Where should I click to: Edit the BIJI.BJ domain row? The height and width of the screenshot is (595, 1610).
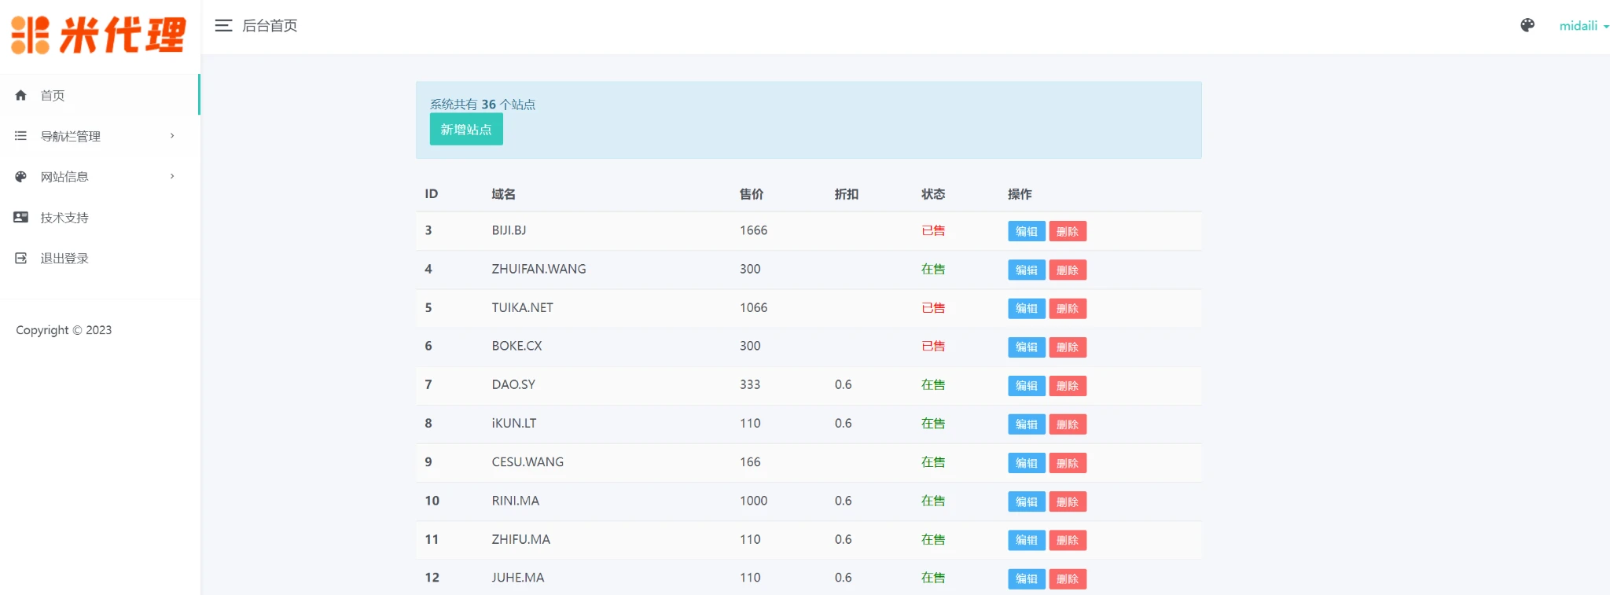click(1026, 231)
